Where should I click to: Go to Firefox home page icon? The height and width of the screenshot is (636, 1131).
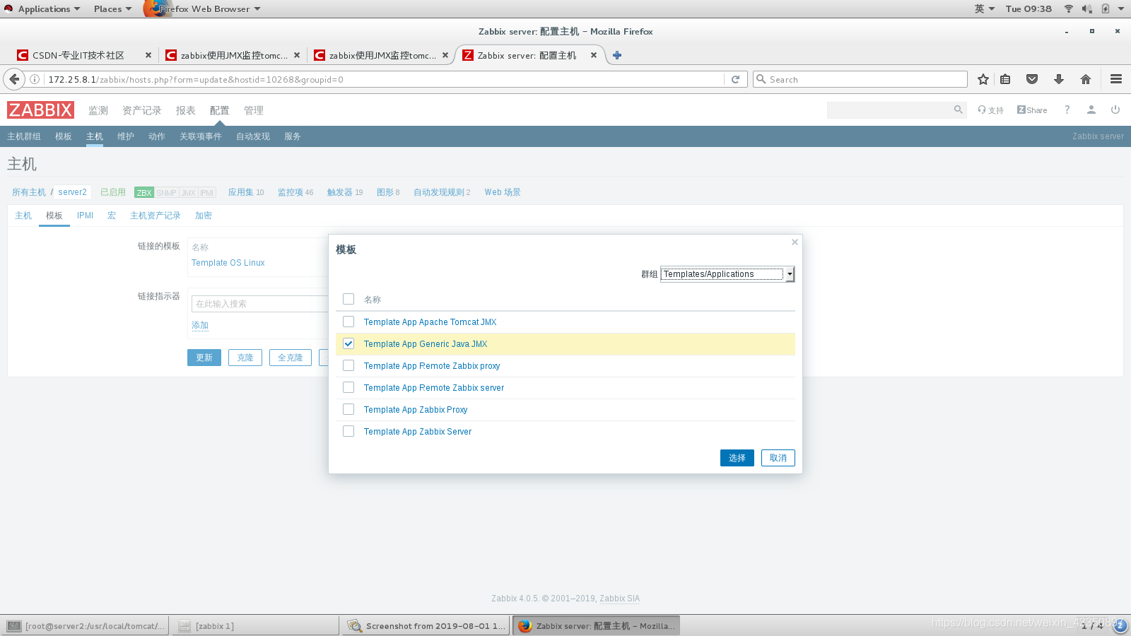pos(1086,79)
